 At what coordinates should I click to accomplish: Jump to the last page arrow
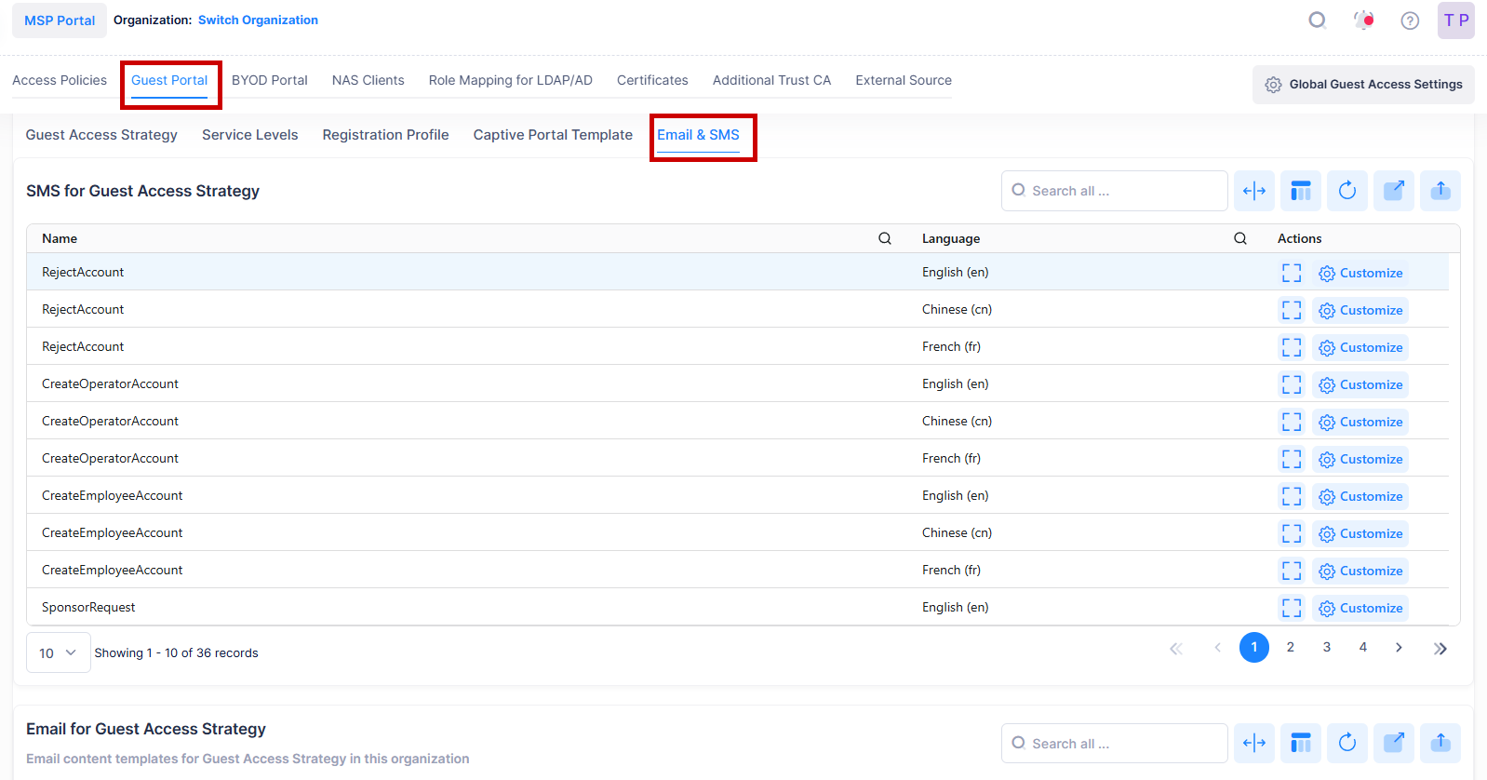pos(1440,648)
